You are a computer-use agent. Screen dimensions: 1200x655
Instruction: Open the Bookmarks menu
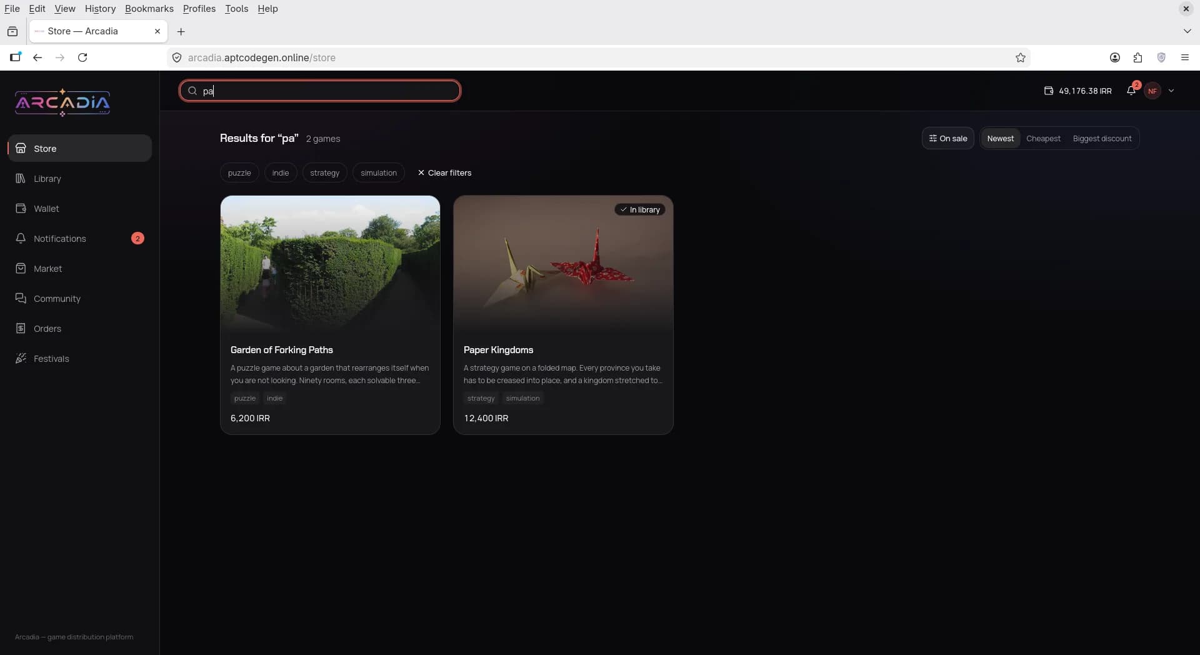click(149, 9)
